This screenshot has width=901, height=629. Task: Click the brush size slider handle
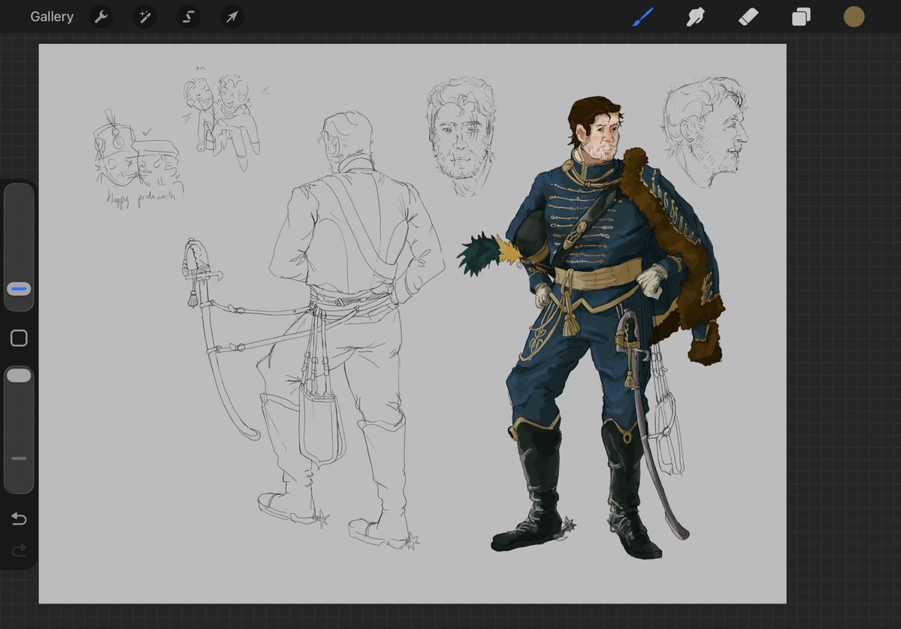tap(19, 289)
